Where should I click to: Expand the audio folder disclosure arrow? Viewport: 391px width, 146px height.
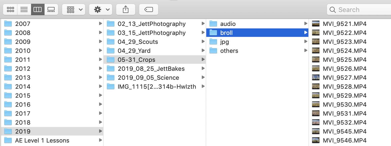(305, 24)
